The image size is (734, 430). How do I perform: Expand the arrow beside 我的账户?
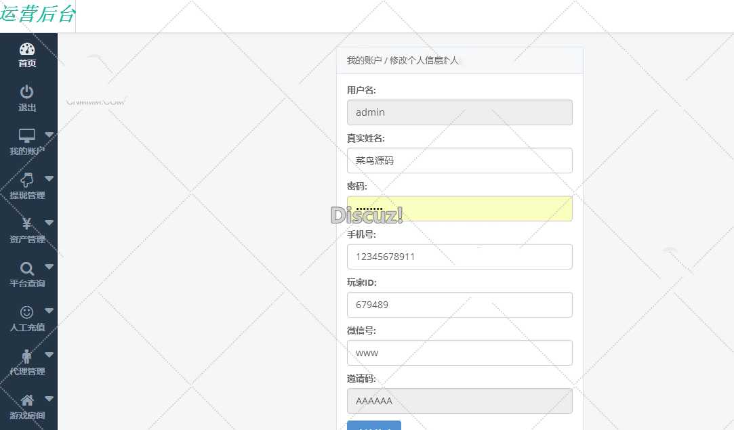click(49, 135)
